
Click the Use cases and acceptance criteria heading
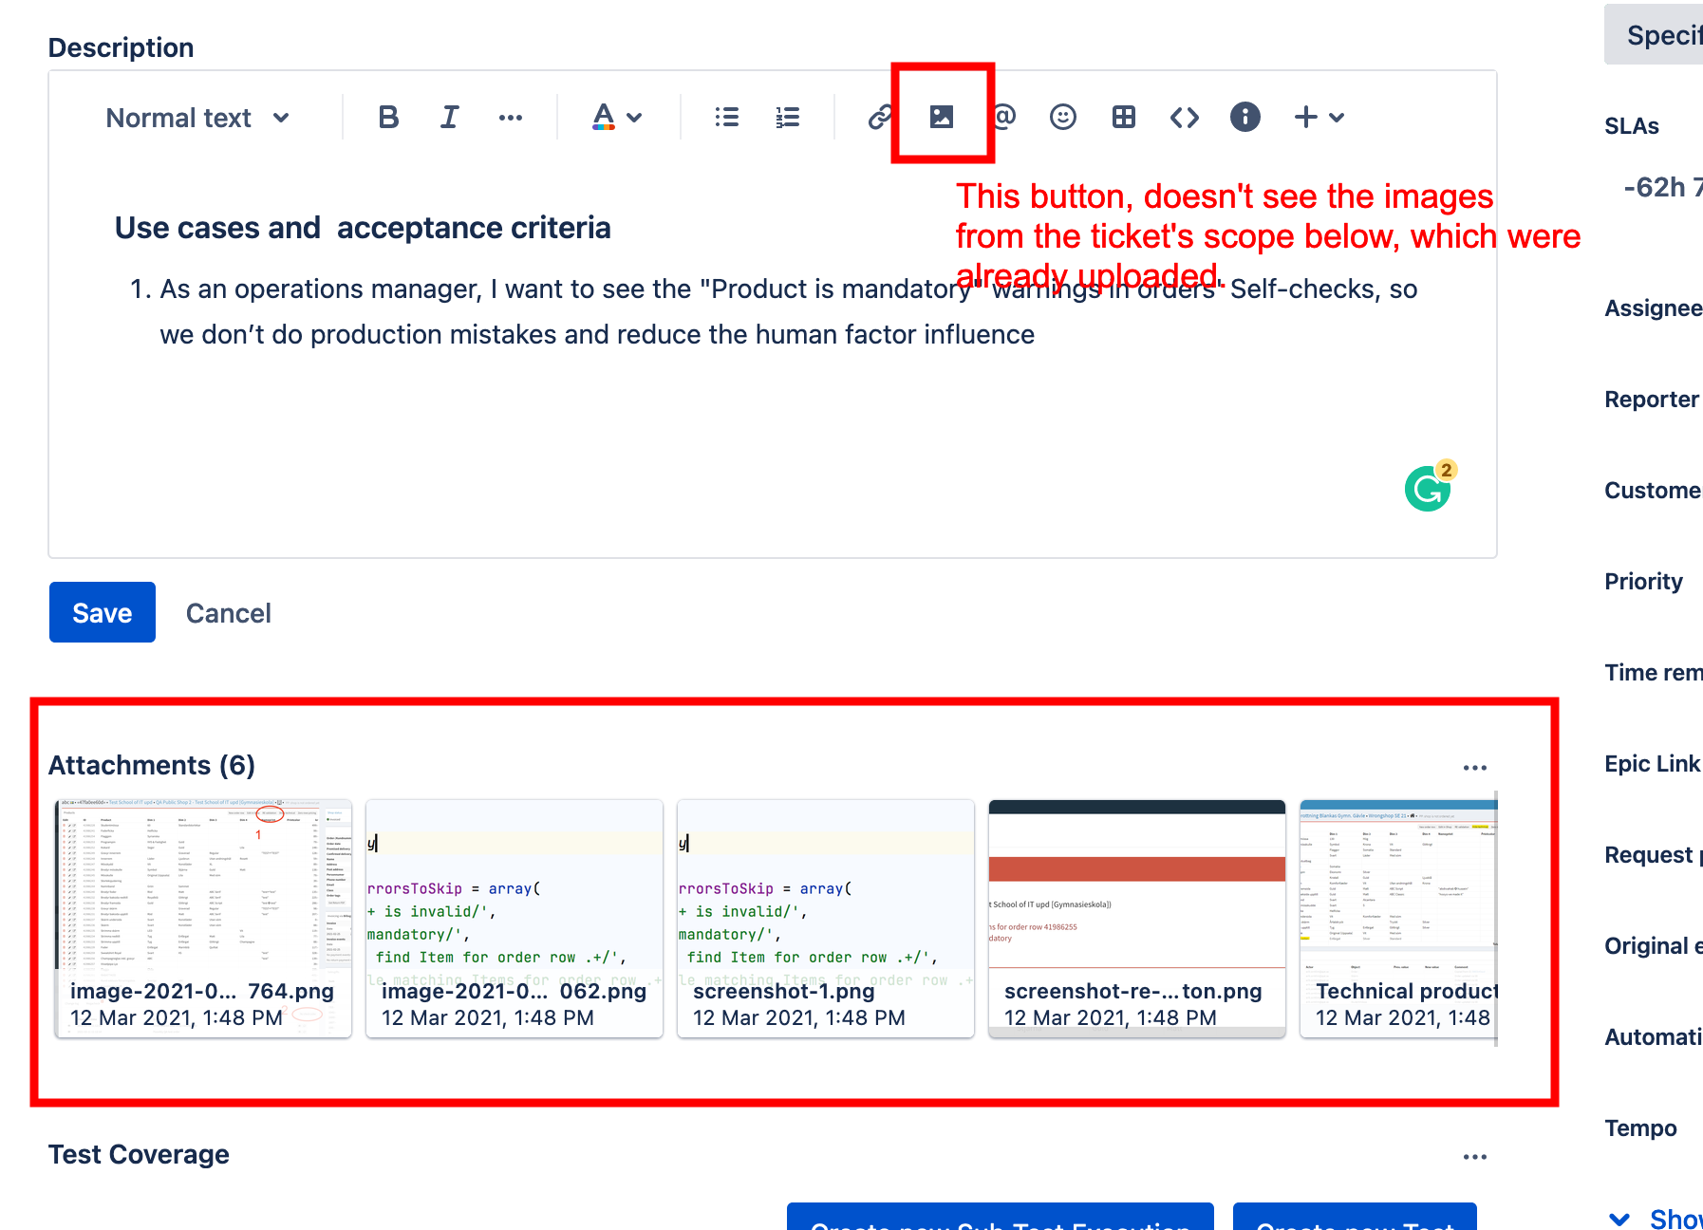tap(363, 228)
